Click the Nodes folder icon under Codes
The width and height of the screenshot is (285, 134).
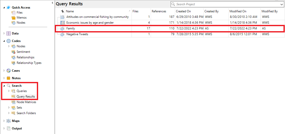[13, 46]
